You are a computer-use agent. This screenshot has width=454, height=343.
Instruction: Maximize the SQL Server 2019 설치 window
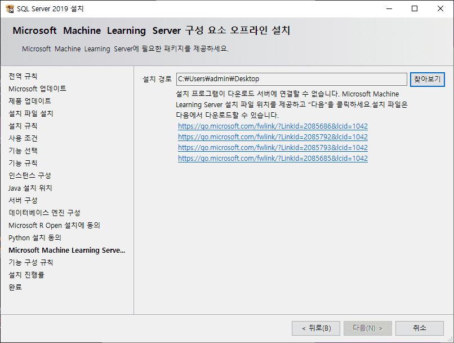[x=415, y=8]
